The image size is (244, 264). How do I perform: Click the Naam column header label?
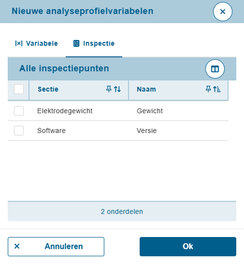[146, 89]
